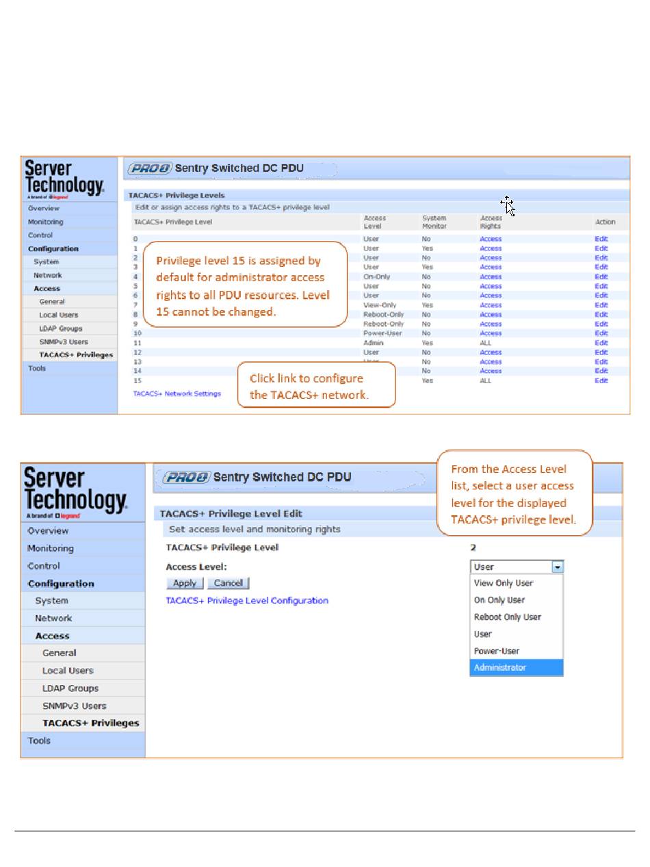Select General under Access on Privilege Levels page
Screen dimensions: 650x867
52,301
